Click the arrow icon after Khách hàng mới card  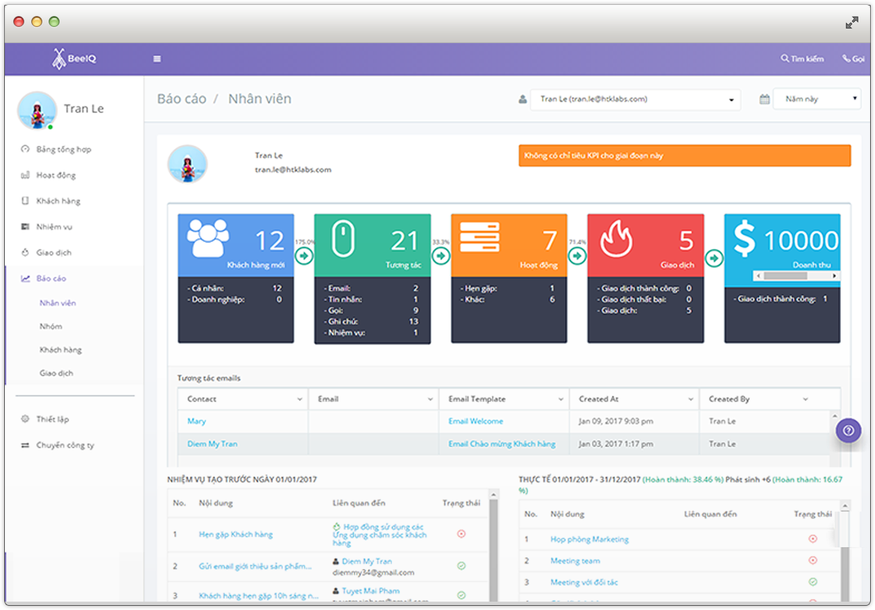[x=304, y=256]
